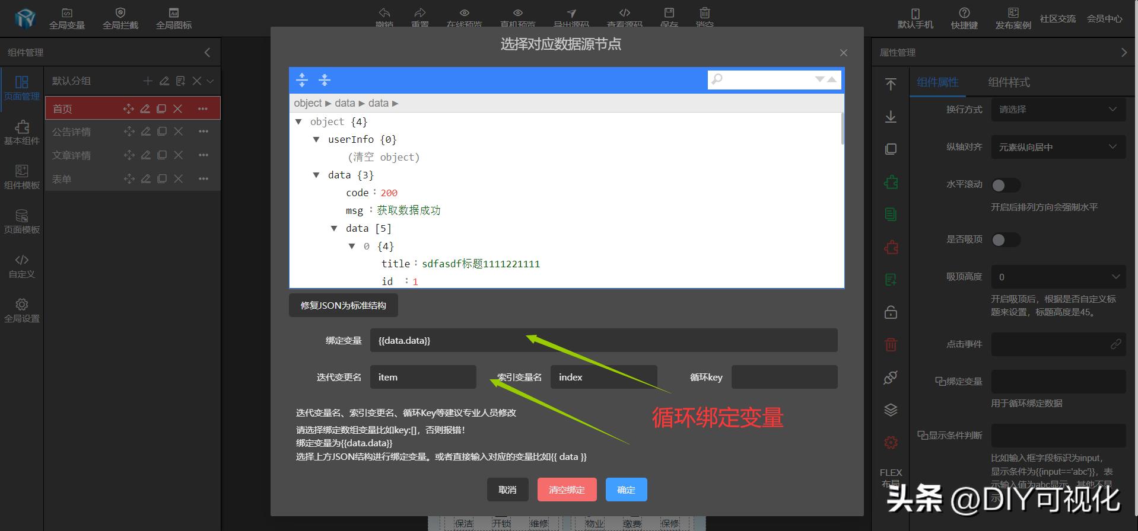This screenshot has width=1138, height=531.
Task: Collapse the data {3} node
Action: 316,175
